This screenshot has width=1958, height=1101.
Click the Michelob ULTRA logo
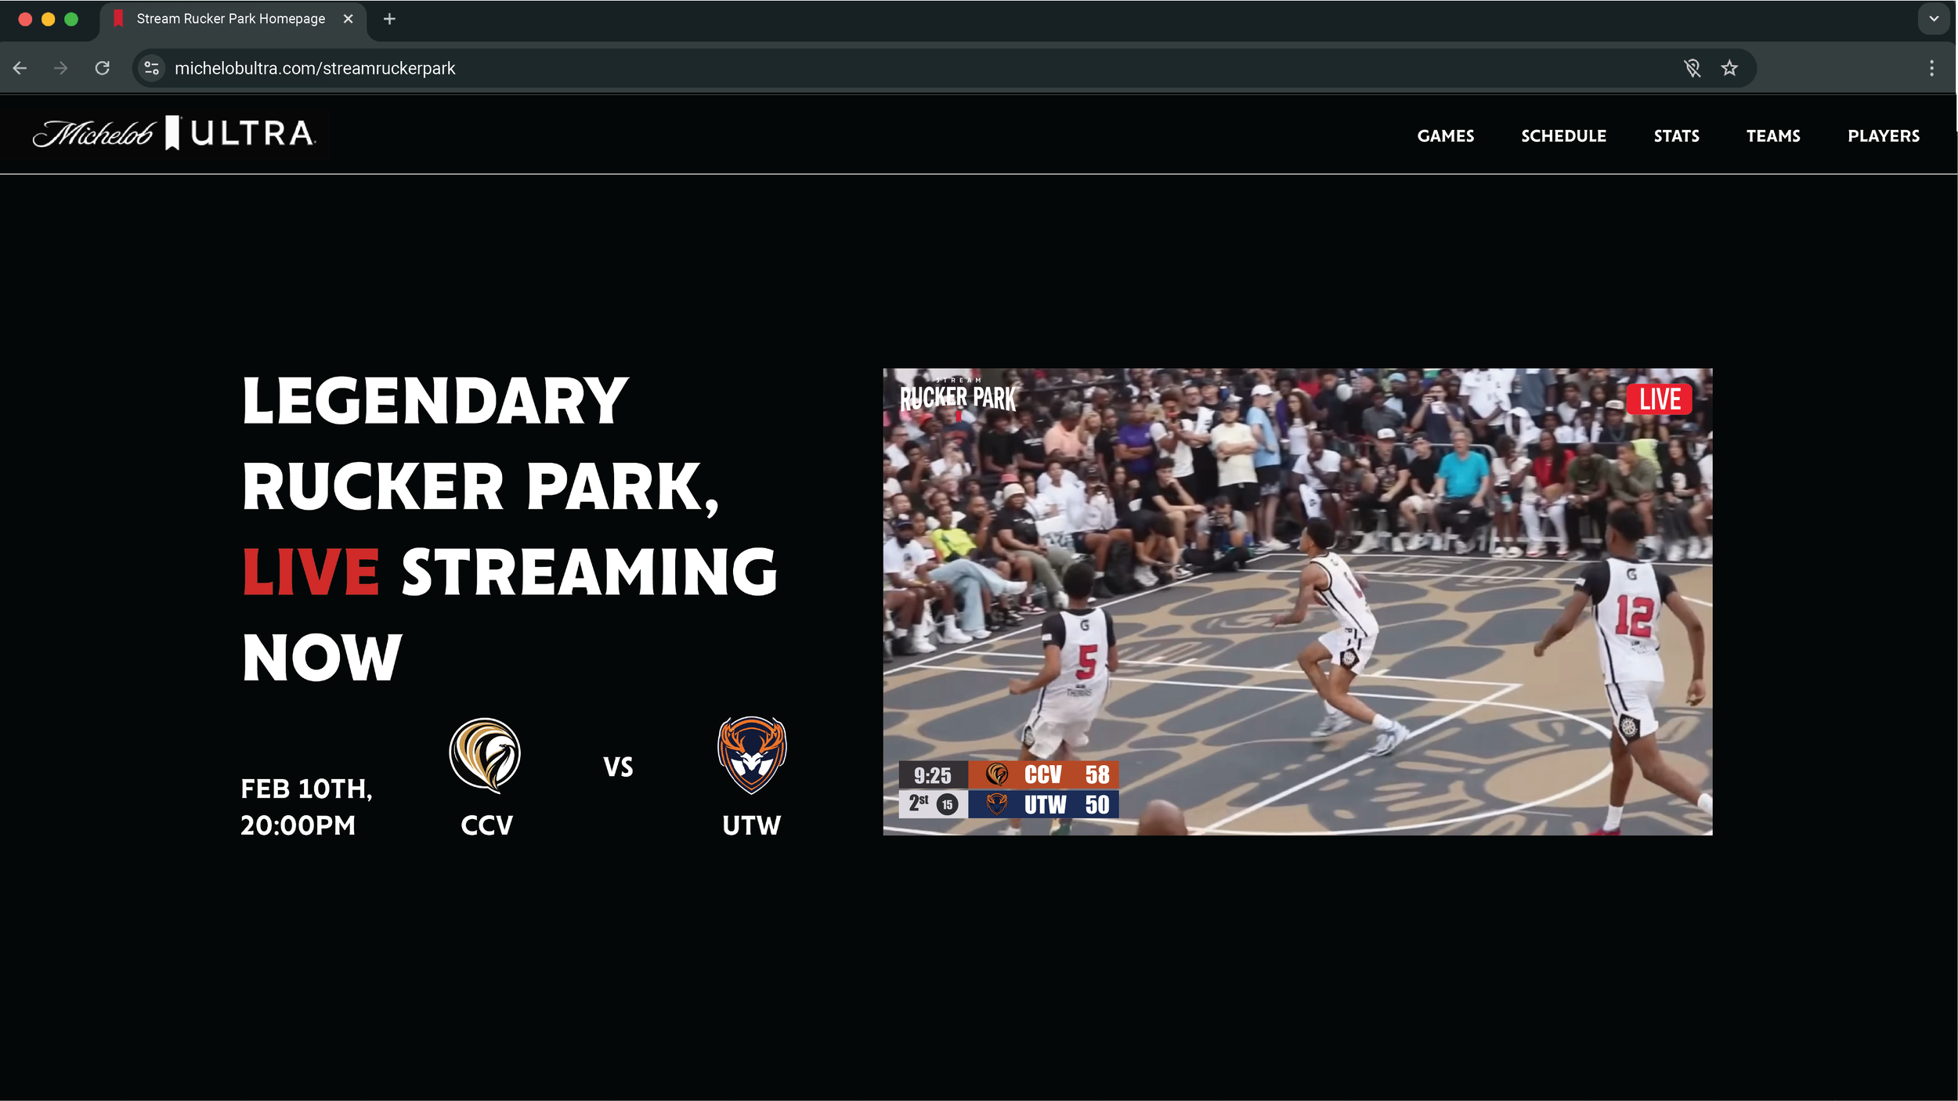(x=174, y=134)
